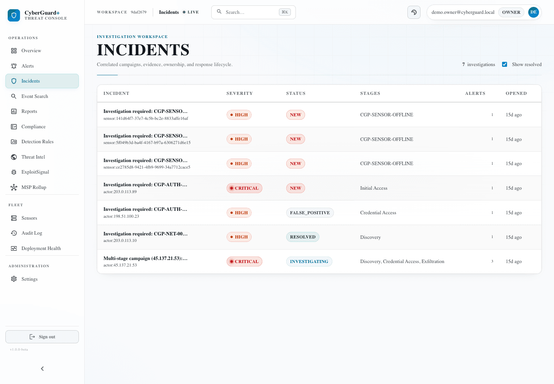Click sensor ID 141d64f7 incident row
This screenshot has height=384, width=554.
tap(319, 115)
